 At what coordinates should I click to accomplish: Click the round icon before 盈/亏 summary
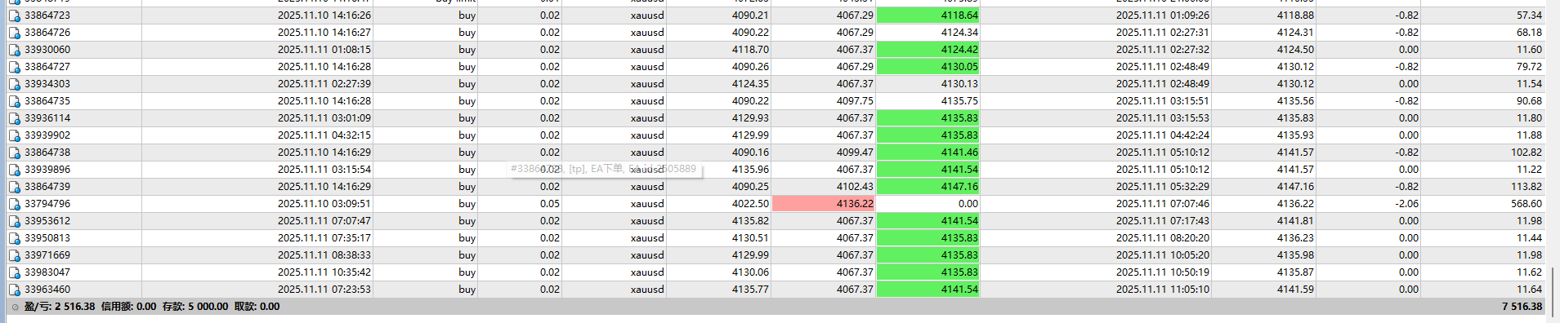coord(15,308)
